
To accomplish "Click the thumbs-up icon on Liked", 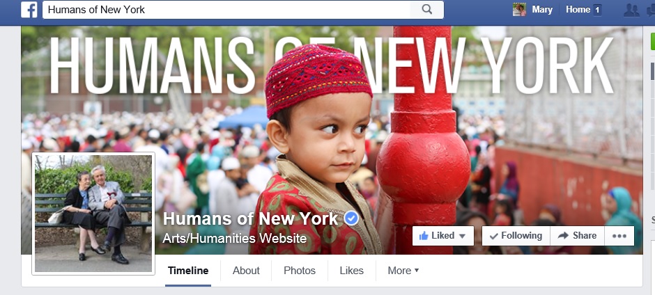I will [423, 236].
